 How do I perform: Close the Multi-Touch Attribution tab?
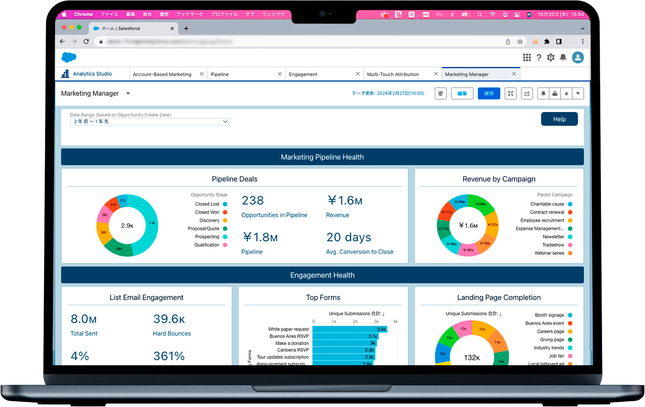coord(436,74)
